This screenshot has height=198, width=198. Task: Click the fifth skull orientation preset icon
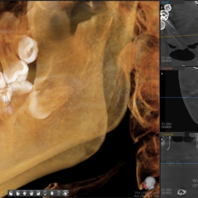(x=39, y=193)
